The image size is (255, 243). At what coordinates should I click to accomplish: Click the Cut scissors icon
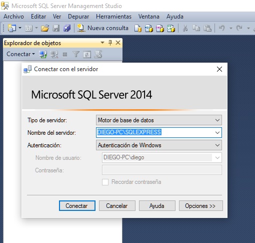click(185, 28)
